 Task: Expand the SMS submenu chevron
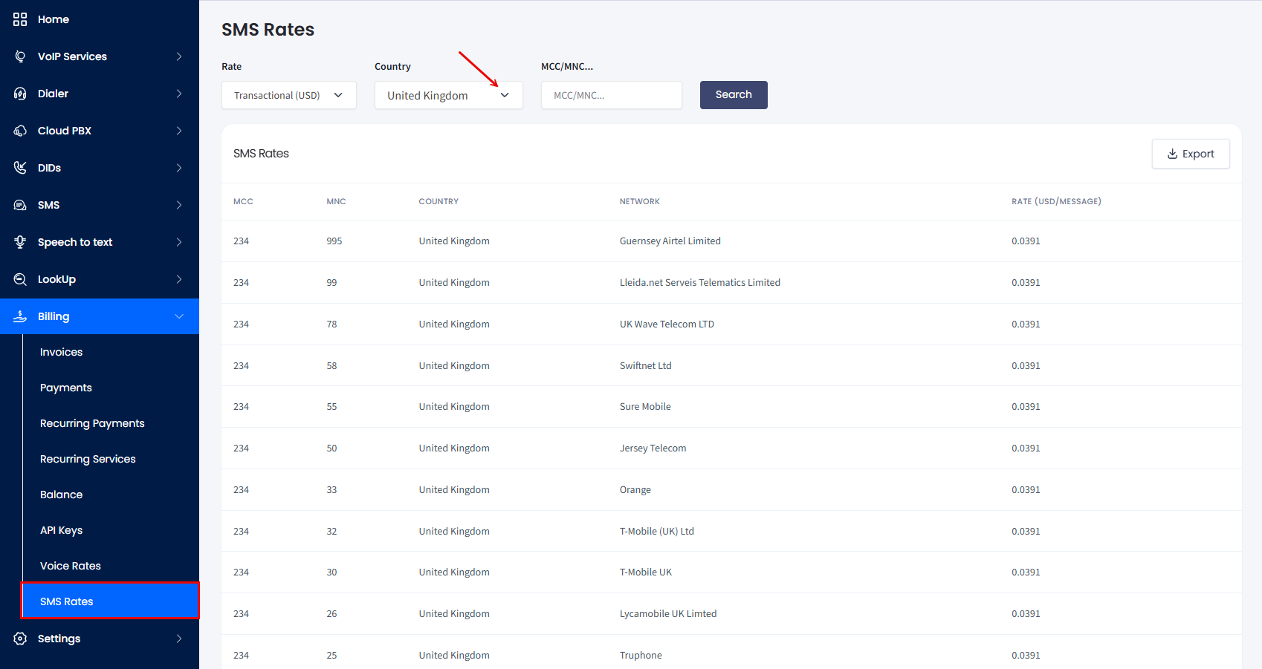coord(179,205)
